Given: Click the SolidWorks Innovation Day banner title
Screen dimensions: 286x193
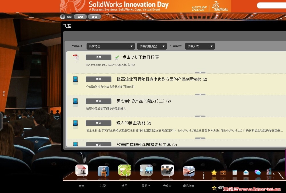Looking at the screenshot, I should tap(129, 4).
